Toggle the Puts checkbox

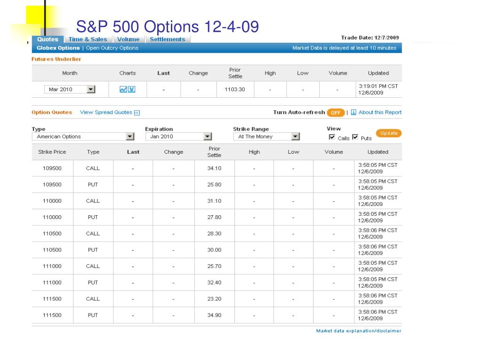click(x=355, y=137)
